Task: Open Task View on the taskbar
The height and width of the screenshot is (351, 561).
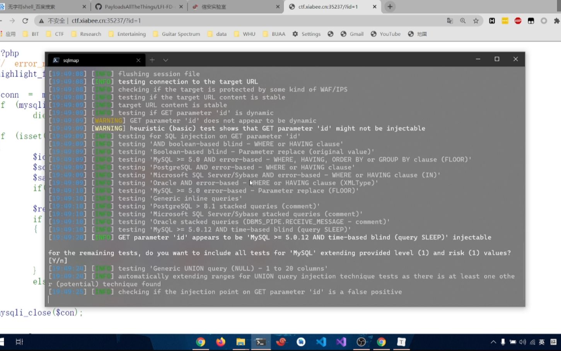Action: tap(19, 342)
